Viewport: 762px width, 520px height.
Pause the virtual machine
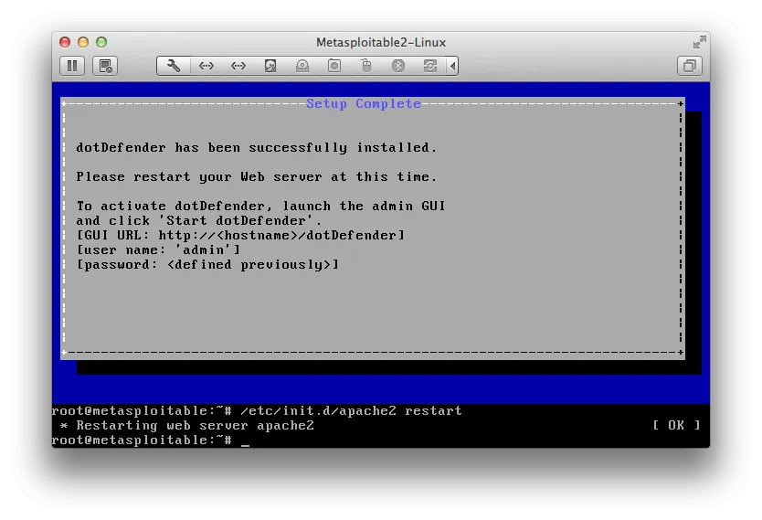click(72, 66)
